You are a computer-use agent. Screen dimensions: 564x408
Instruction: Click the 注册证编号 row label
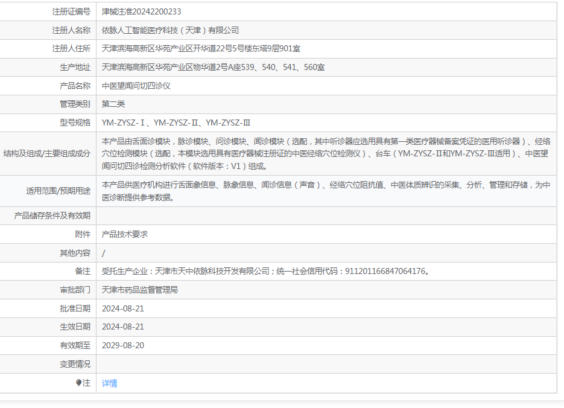tap(71, 11)
